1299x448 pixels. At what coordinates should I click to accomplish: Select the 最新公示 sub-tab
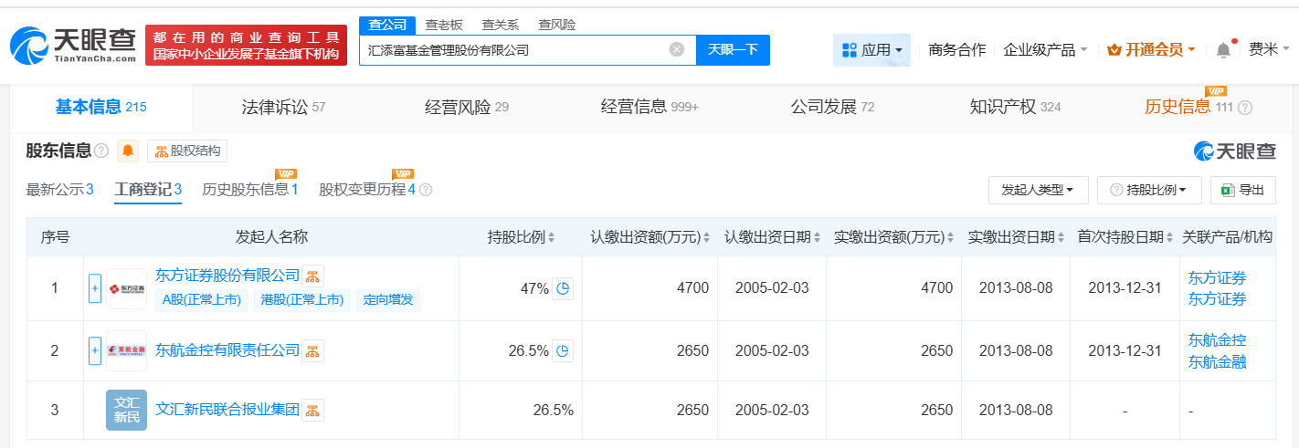click(x=60, y=190)
